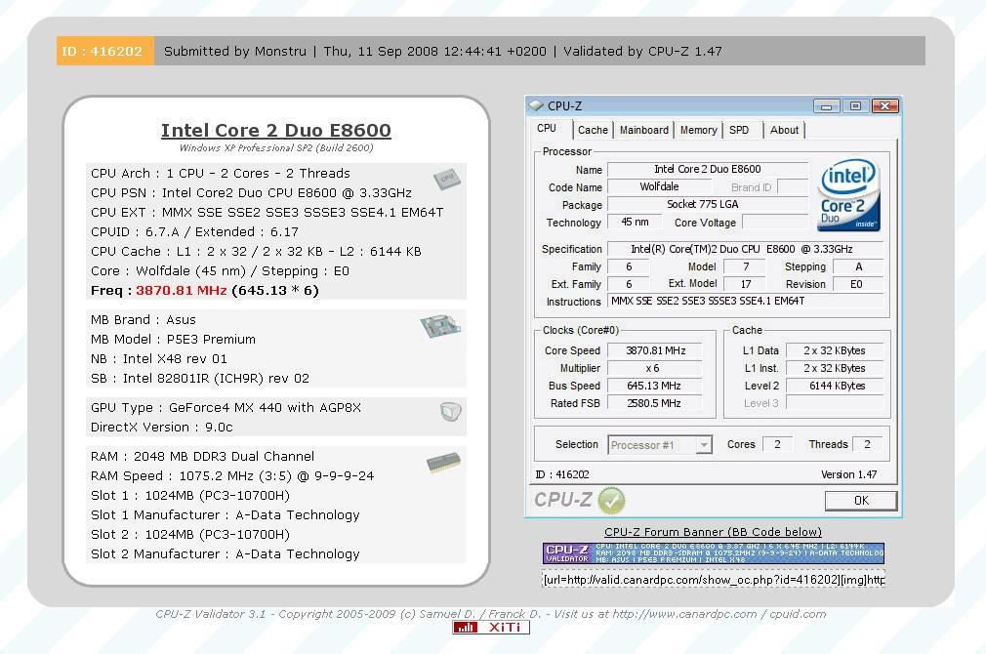Click the GPU icon beside GPU Type

451,411
